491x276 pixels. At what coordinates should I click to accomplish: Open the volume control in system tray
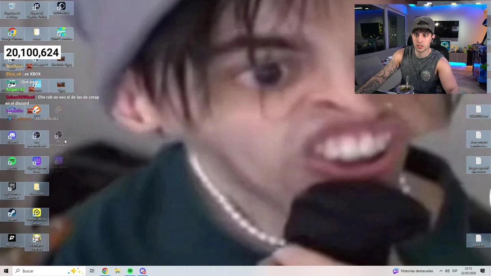tap(447, 271)
